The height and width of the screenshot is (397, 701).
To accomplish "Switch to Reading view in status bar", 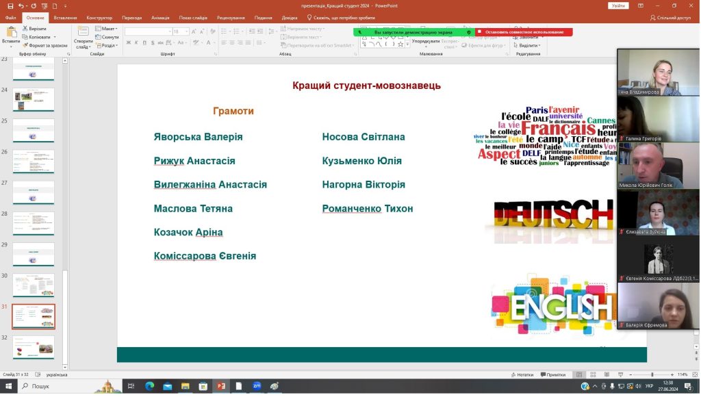I will tap(607, 374).
